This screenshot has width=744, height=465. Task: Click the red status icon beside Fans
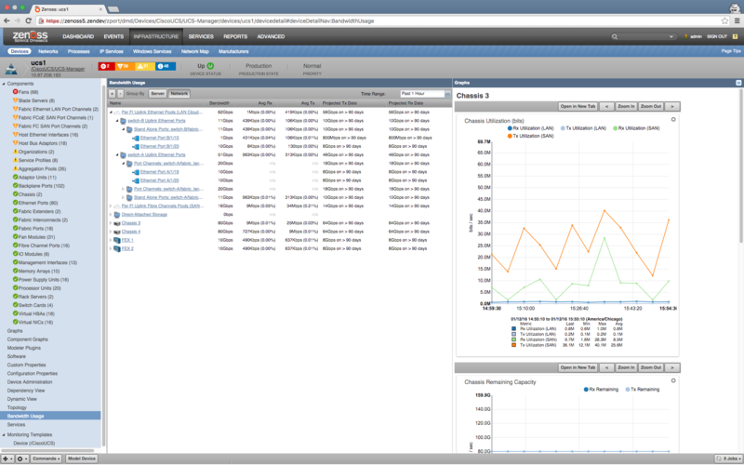coord(15,92)
